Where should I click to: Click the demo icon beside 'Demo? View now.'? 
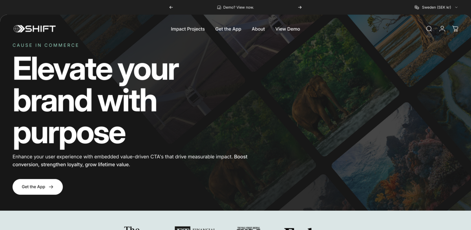219,7
